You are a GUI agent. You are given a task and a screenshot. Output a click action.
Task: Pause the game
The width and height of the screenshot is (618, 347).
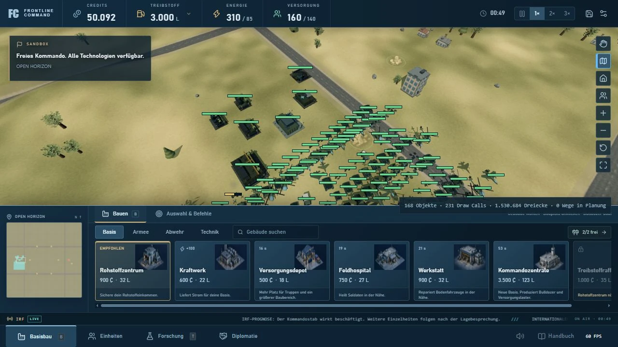pyautogui.click(x=522, y=13)
